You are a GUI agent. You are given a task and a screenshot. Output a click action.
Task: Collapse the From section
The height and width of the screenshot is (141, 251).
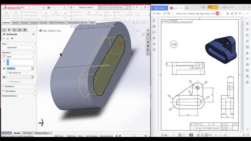(35, 44)
